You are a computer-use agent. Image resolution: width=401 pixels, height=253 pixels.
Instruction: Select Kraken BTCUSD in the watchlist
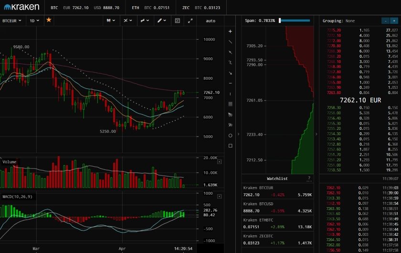[x=277, y=208]
